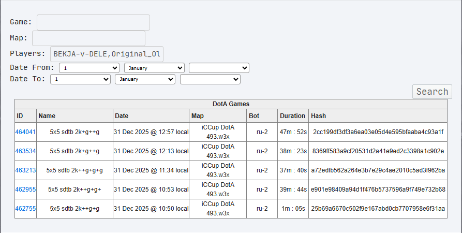Open game ID 464041 link
The width and height of the screenshot is (462, 233).
[25, 132]
